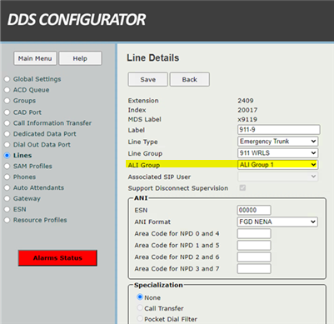Focus the ESN field showing 00000

tap(254, 210)
